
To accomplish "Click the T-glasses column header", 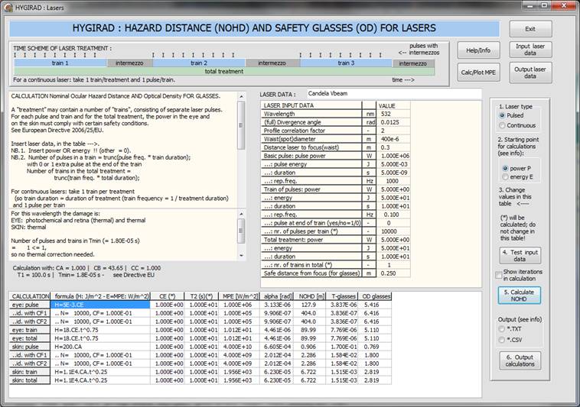I will [x=342, y=296].
